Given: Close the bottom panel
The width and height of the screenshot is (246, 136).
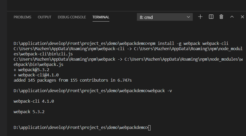Looking at the screenshot, I should [x=242, y=17].
